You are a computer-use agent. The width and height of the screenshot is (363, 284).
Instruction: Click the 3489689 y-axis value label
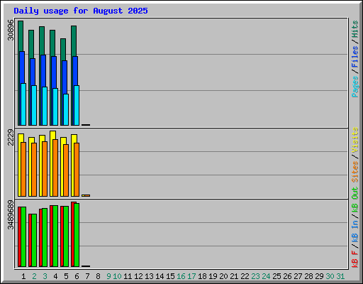11,214
